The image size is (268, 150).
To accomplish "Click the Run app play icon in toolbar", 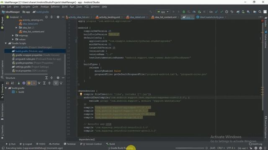I will [x=173, y=12].
